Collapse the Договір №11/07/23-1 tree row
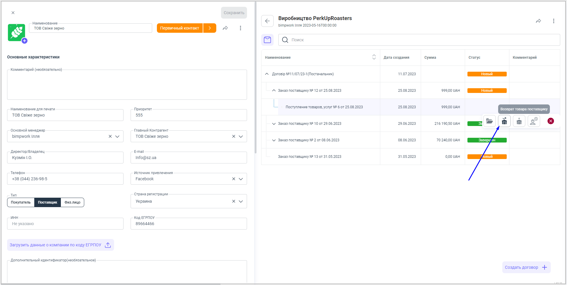 267,74
